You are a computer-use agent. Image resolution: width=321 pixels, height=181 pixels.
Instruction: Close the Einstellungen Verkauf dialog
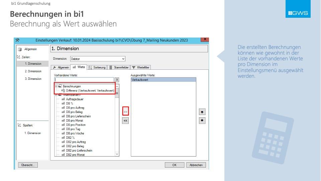205,39
